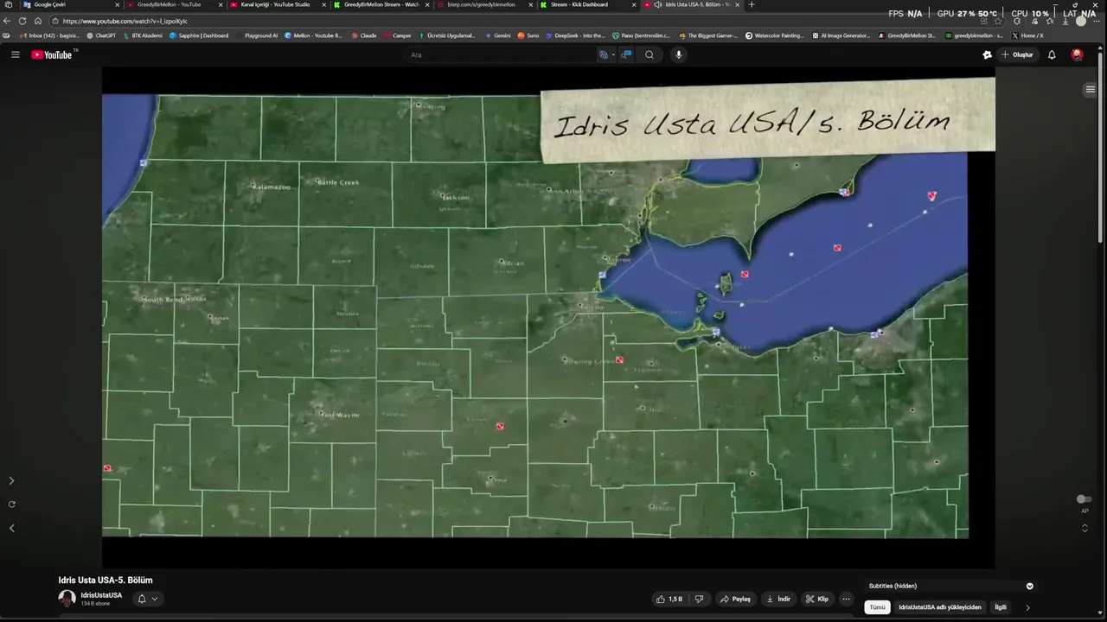The image size is (1107, 622).
Task: Click the YouTube logo home link
Action: pyautogui.click(x=54, y=54)
